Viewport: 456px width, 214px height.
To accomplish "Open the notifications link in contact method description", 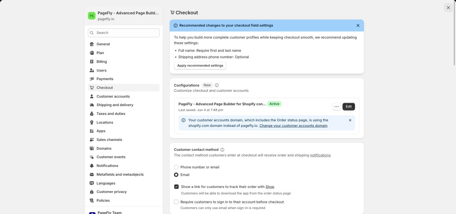I will pyautogui.click(x=320, y=155).
